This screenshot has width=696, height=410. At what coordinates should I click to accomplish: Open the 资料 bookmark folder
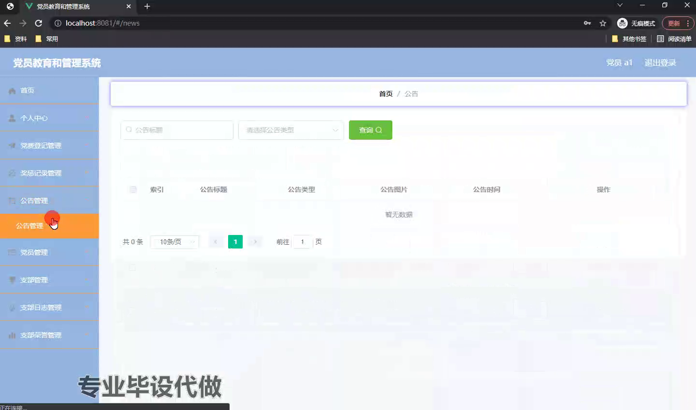click(15, 39)
